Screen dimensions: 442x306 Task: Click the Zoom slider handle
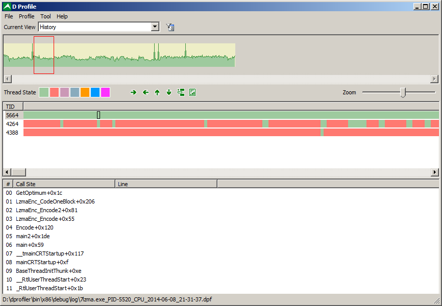click(403, 92)
